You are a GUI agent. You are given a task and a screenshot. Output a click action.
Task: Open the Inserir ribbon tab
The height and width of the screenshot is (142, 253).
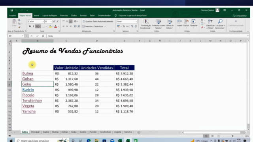pyautogui.click(x=36, y=16)
